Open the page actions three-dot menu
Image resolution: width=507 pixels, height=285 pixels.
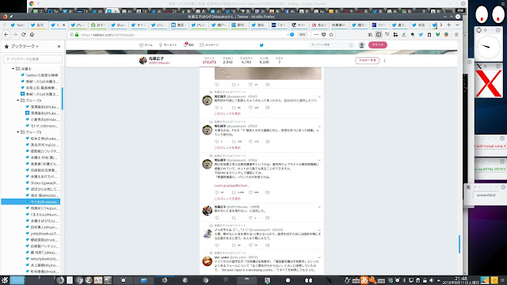(x=316, y=35)
